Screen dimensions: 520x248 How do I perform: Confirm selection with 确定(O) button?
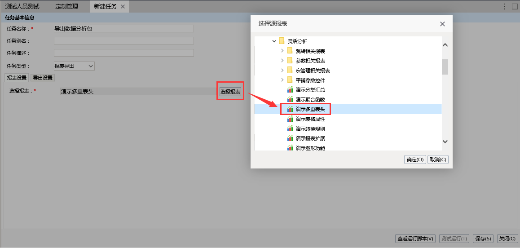point(415,159)
